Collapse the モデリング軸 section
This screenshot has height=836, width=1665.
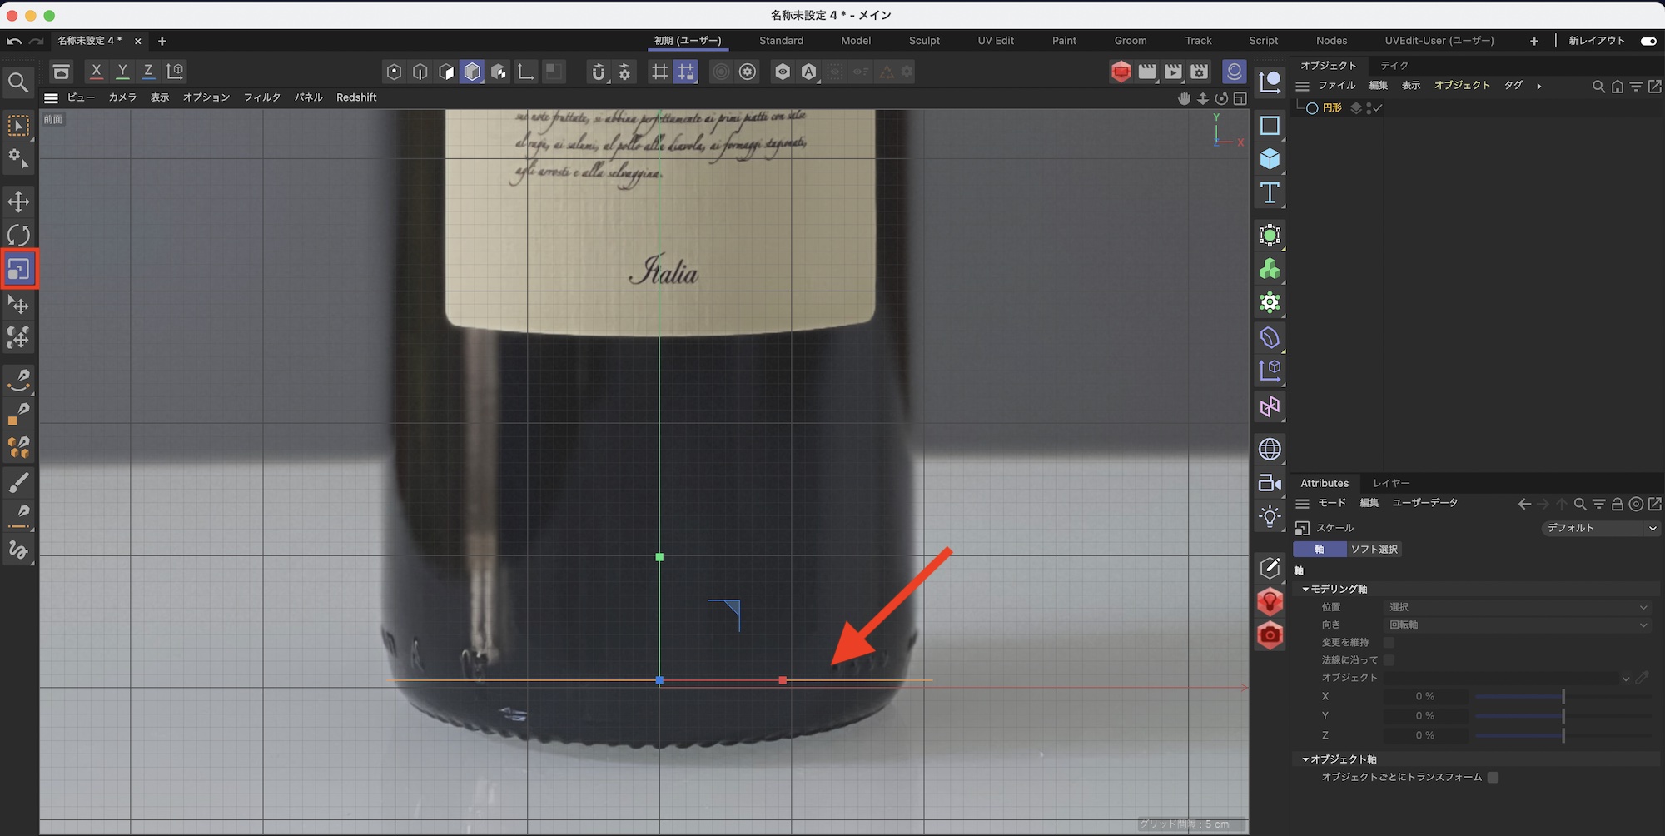tap(1305, 589)
